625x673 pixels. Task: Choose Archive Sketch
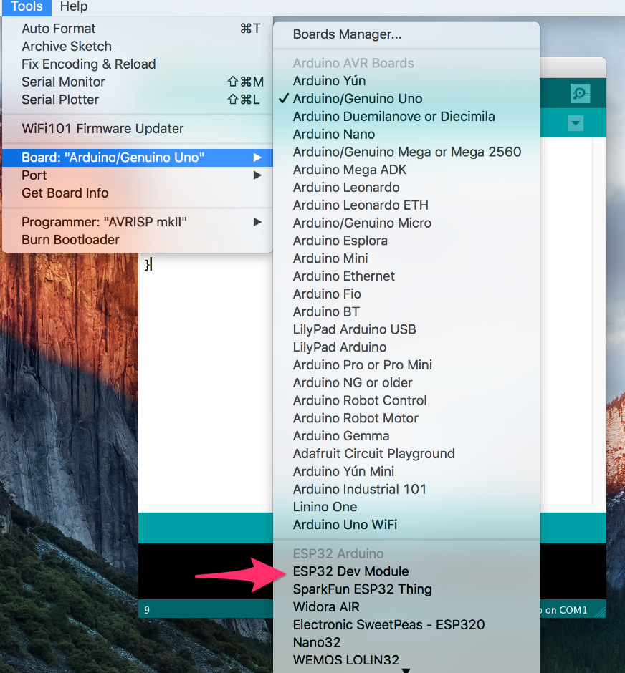click(138, 46)
